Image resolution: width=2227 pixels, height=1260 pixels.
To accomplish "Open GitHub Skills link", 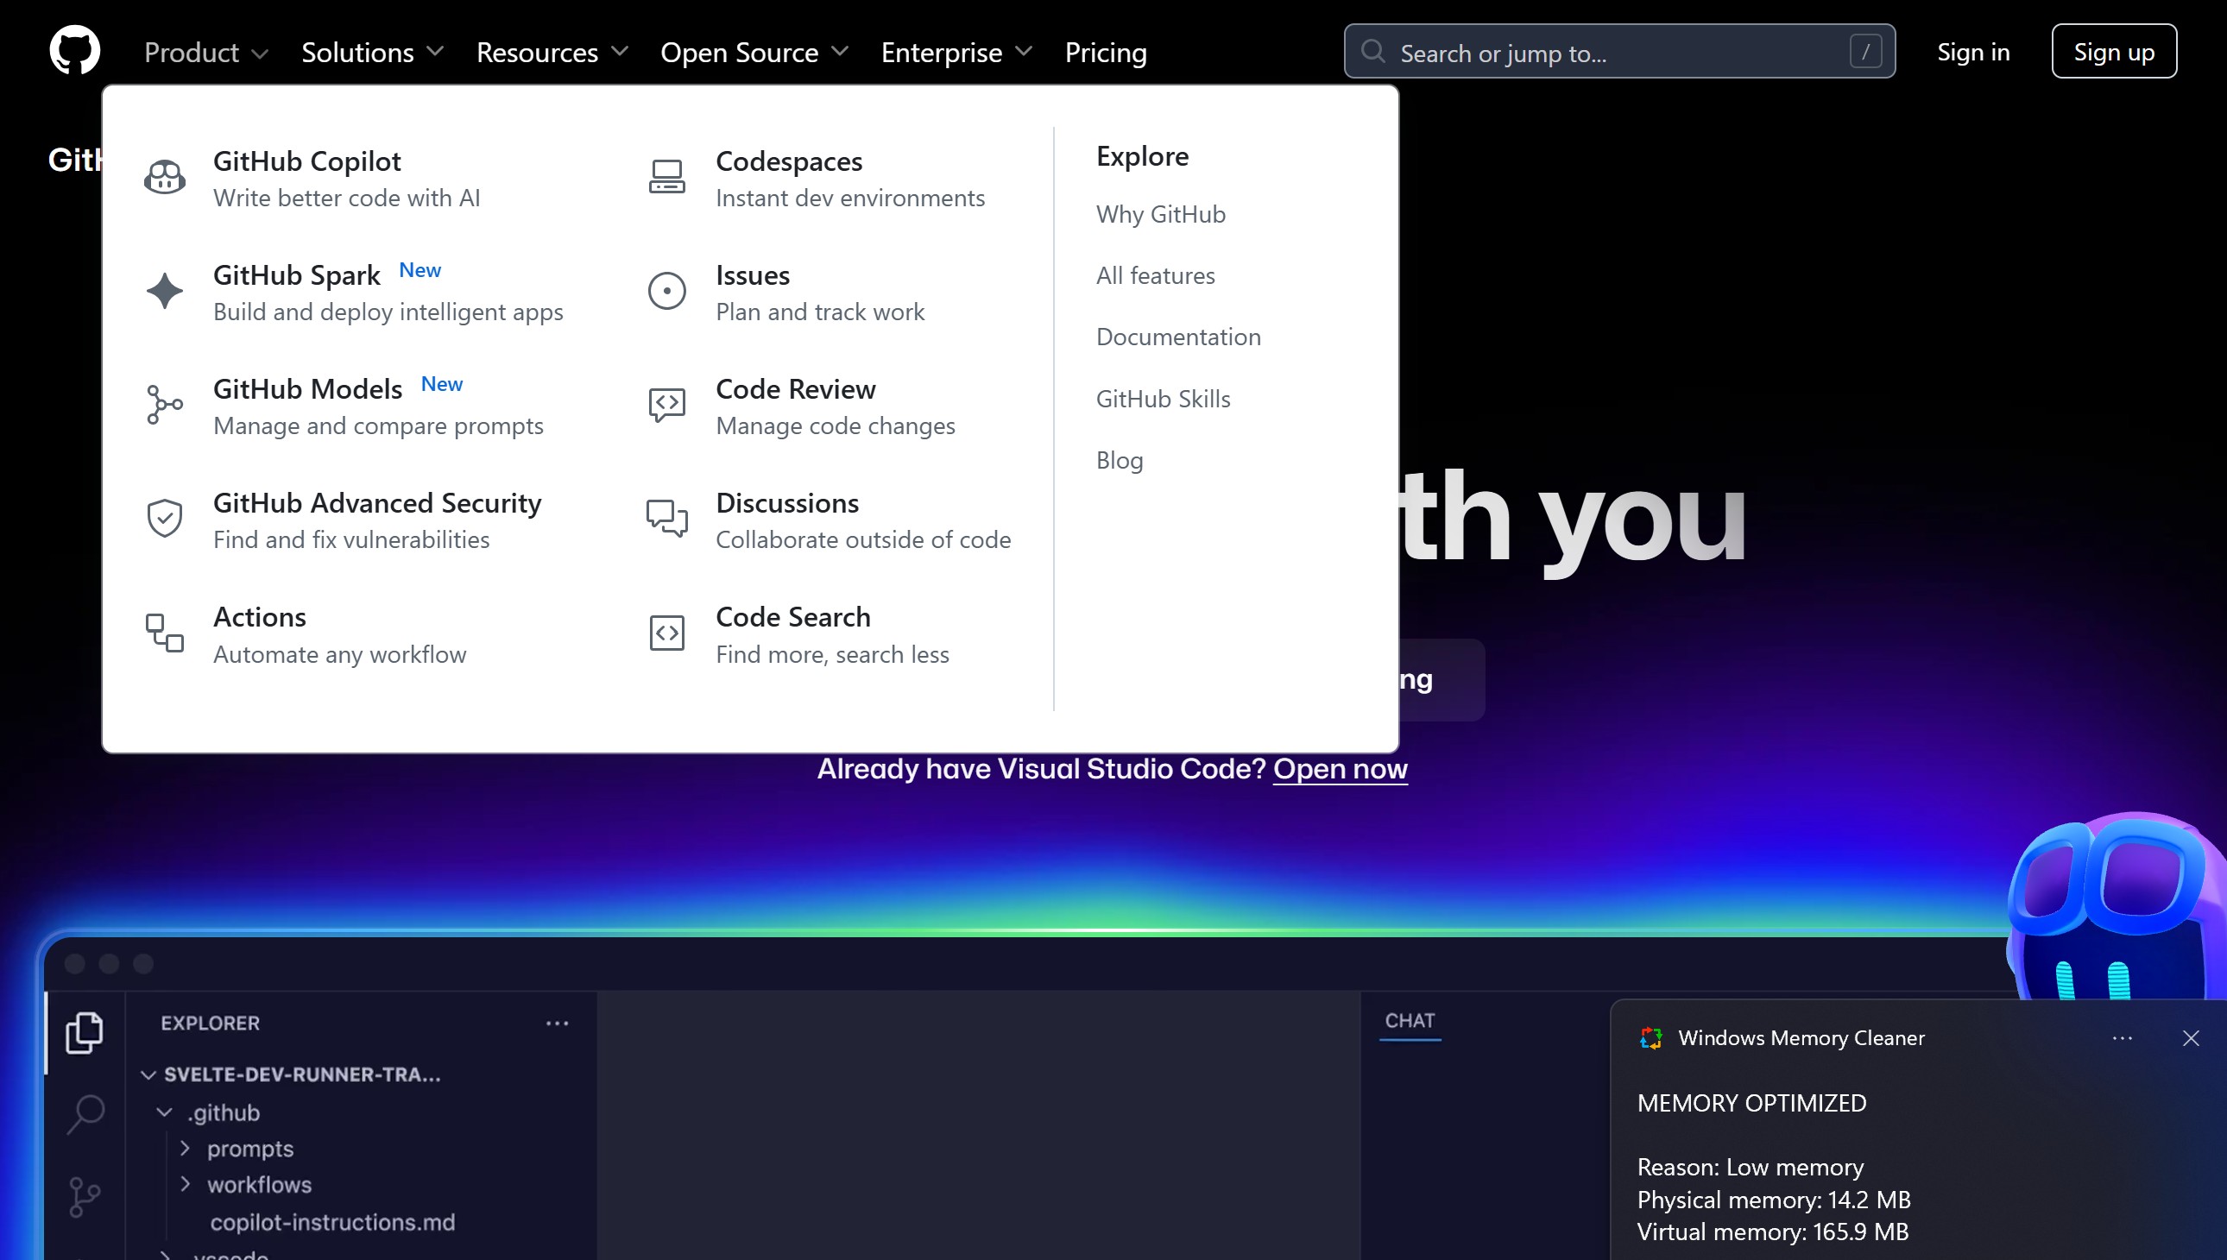I will click(1164, 399).
